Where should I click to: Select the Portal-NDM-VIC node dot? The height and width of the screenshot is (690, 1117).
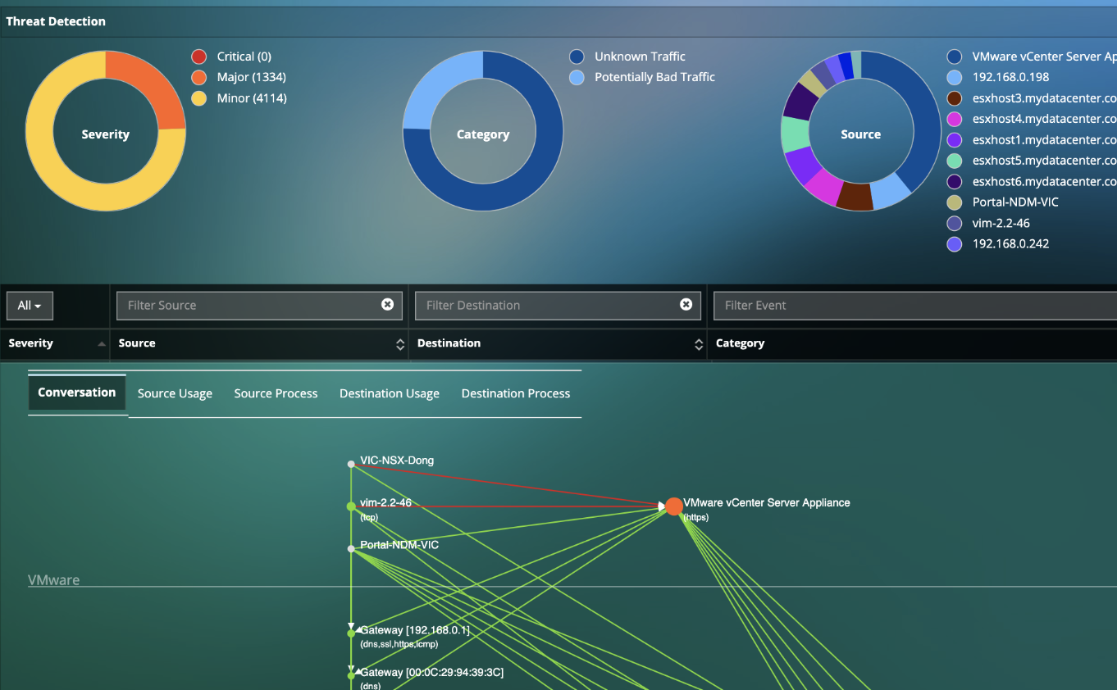pyautogui.click(x=351, y=549)
